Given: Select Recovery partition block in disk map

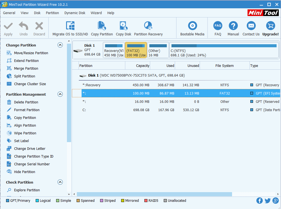Looking at the screenshot, I should [114, 50].
